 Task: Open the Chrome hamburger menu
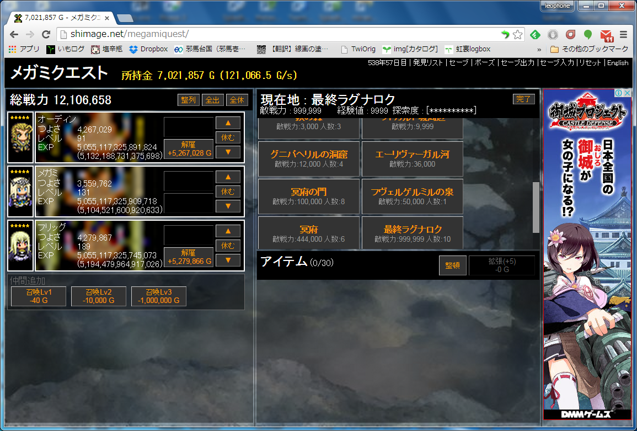(x=624, y=34)
